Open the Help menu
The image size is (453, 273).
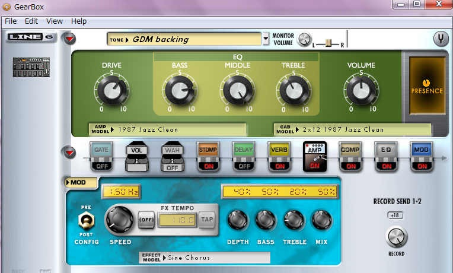tap(79, 21)
